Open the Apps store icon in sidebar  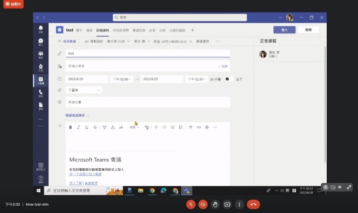pos(41,166)
